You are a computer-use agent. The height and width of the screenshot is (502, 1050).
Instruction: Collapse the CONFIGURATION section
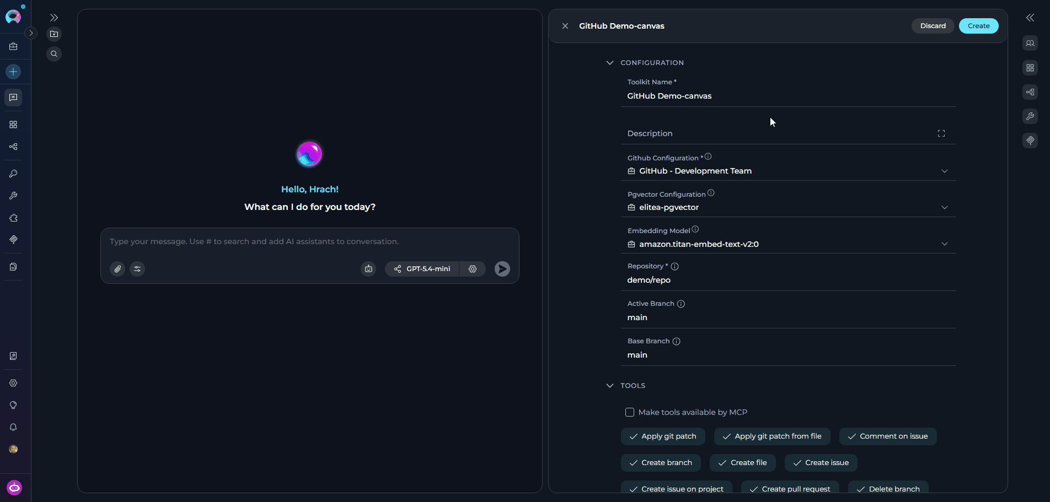[609, 63]
